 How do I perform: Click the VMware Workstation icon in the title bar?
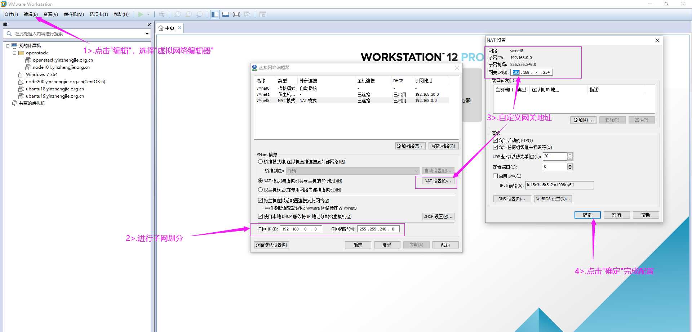click(4, 4)
